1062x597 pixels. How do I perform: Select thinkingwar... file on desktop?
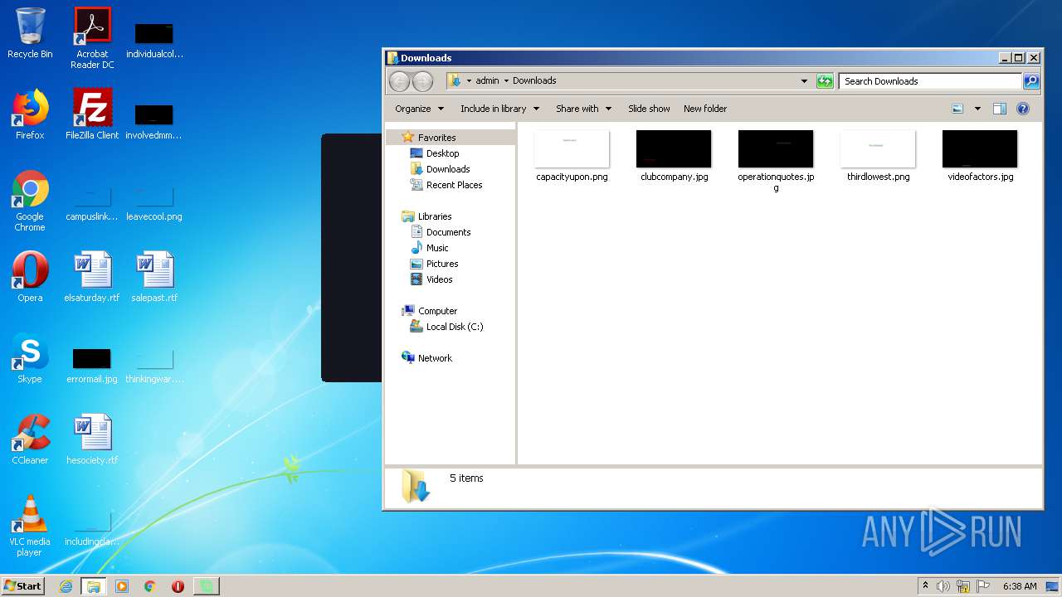(x=154, y=366)
